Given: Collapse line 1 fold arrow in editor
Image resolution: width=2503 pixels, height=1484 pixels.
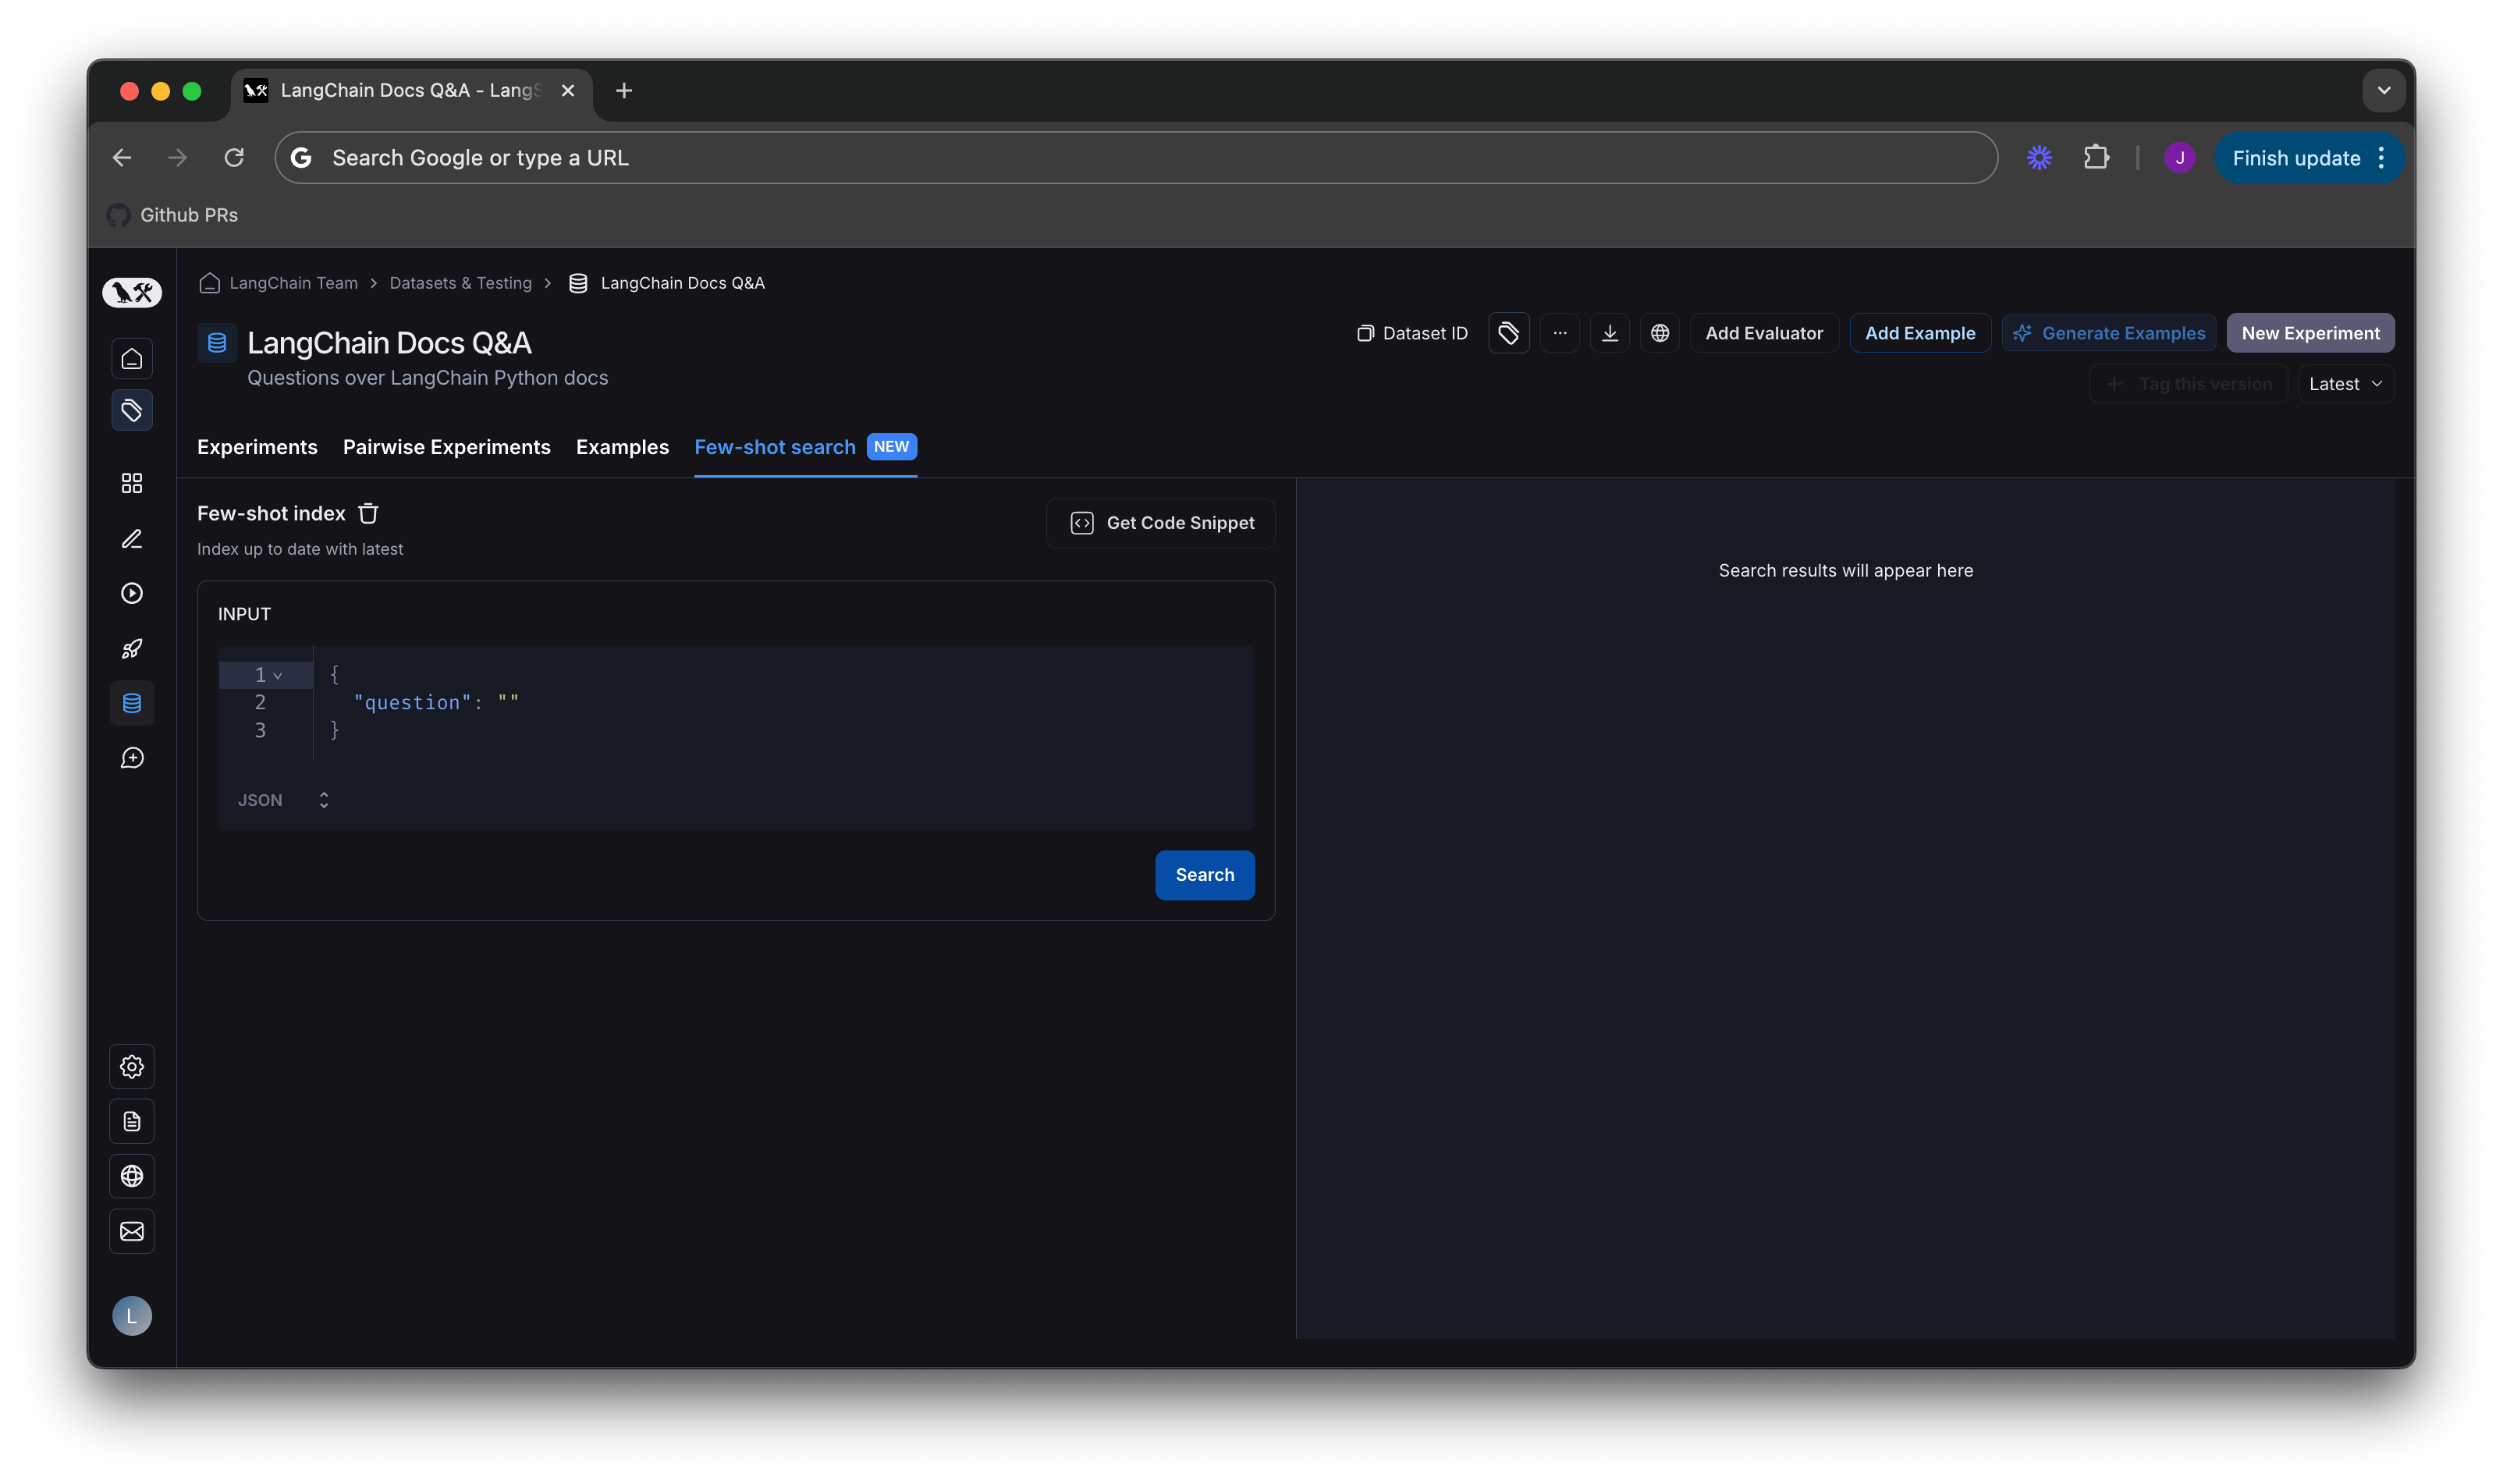Looking at the screenshot, I should point(278,676).
